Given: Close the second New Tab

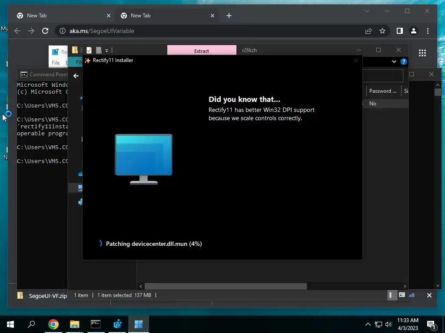Looking at the screenshot, I should click(212, 16).
